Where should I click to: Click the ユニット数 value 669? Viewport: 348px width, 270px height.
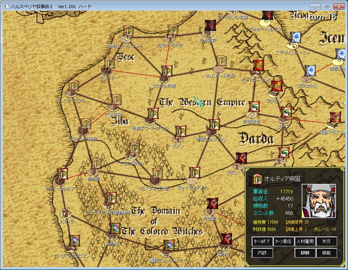pos(289,213)
